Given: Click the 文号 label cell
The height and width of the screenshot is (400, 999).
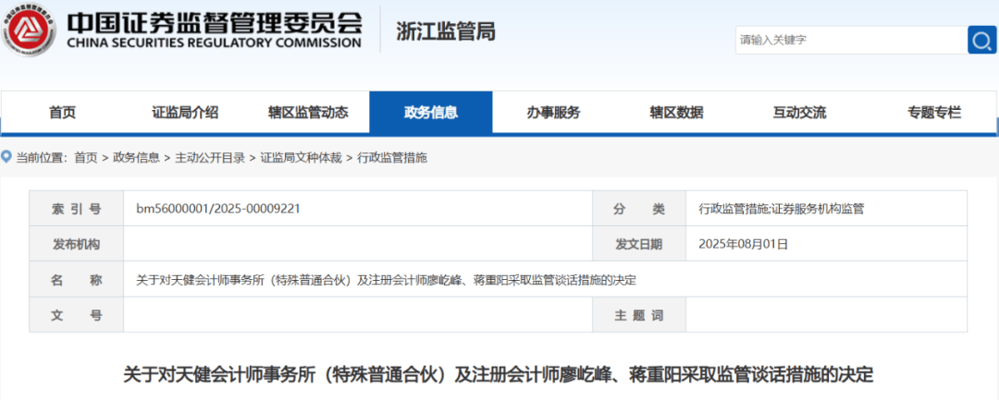Looking at the screenshot, I should (x=77, y=315).
